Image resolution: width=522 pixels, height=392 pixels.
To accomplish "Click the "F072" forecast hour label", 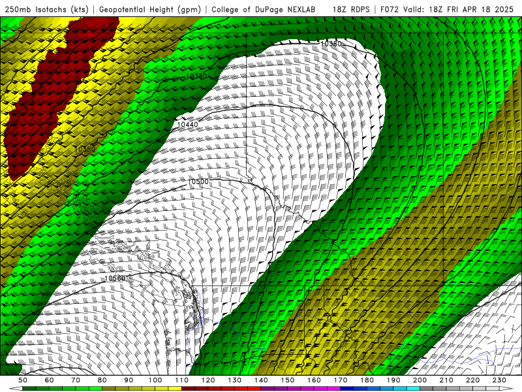I will (390, 9).
